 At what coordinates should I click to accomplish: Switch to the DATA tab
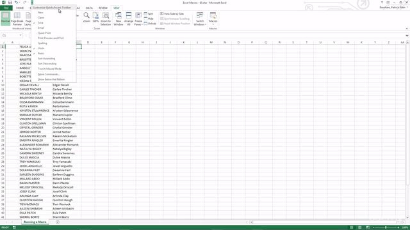click(x=89, y=8)
